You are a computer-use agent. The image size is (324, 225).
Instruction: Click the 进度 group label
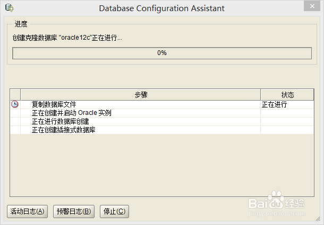pyautogui.click(x=21, y=24)
